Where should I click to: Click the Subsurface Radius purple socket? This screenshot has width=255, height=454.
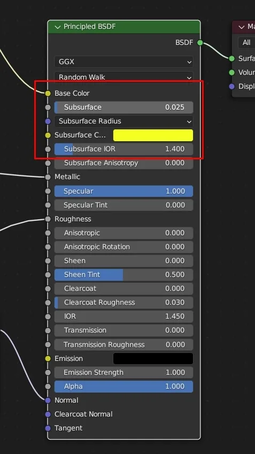point(48,121)
